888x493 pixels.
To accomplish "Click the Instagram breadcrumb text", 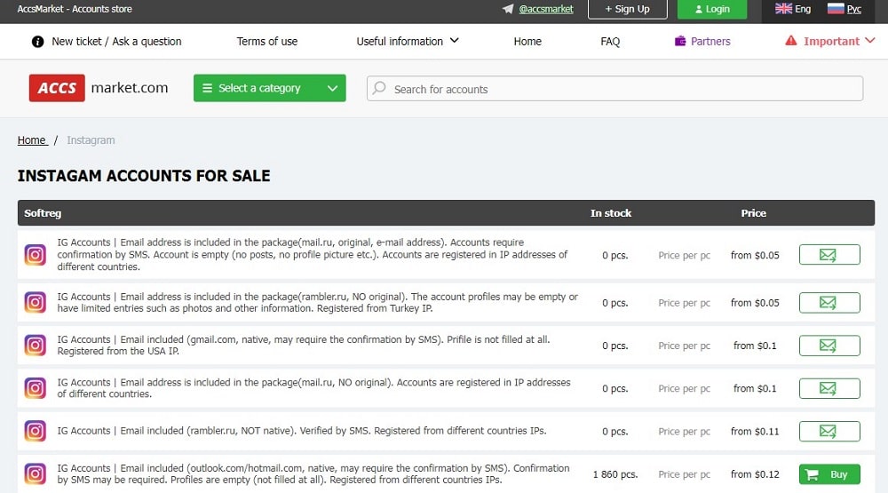I will click(x=91, y=140).
